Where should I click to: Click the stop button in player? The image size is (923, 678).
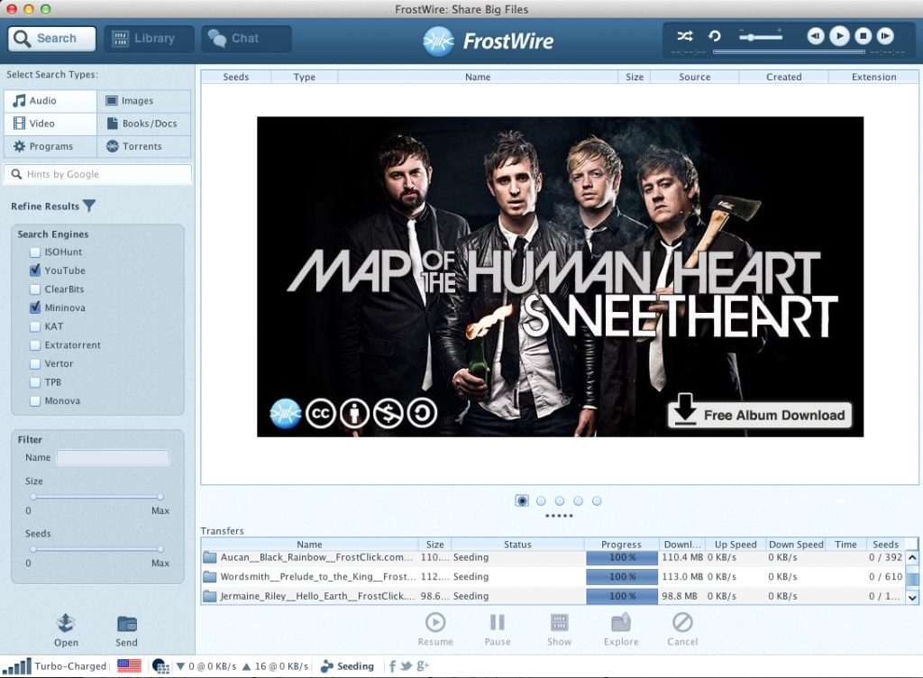tap(863, 36)
